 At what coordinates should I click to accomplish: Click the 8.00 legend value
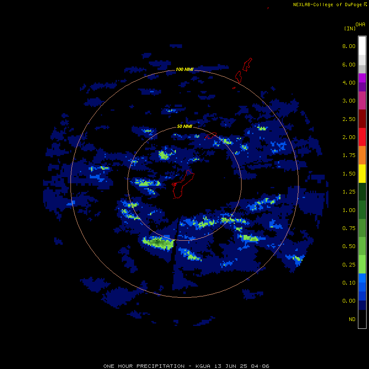349,46
